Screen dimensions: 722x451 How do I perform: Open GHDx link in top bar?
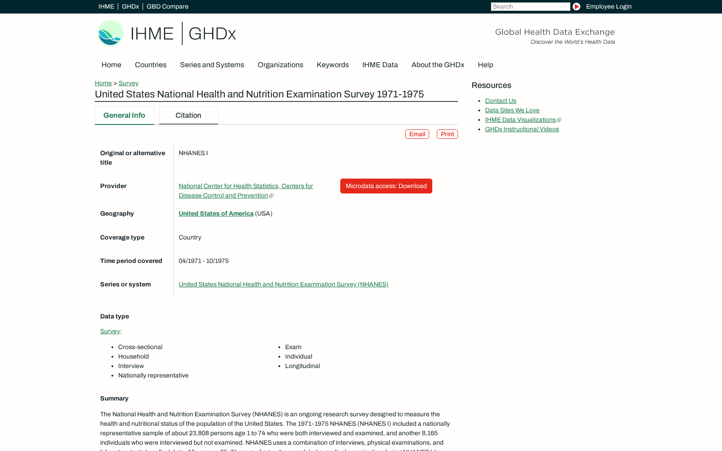(x=130, y=6)
